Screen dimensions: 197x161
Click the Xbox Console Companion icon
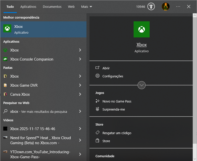click(x=5, y=59)
